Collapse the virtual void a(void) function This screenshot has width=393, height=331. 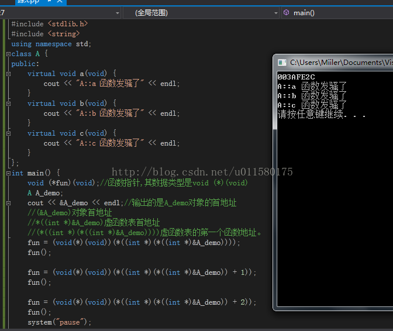tap(8, 74)
